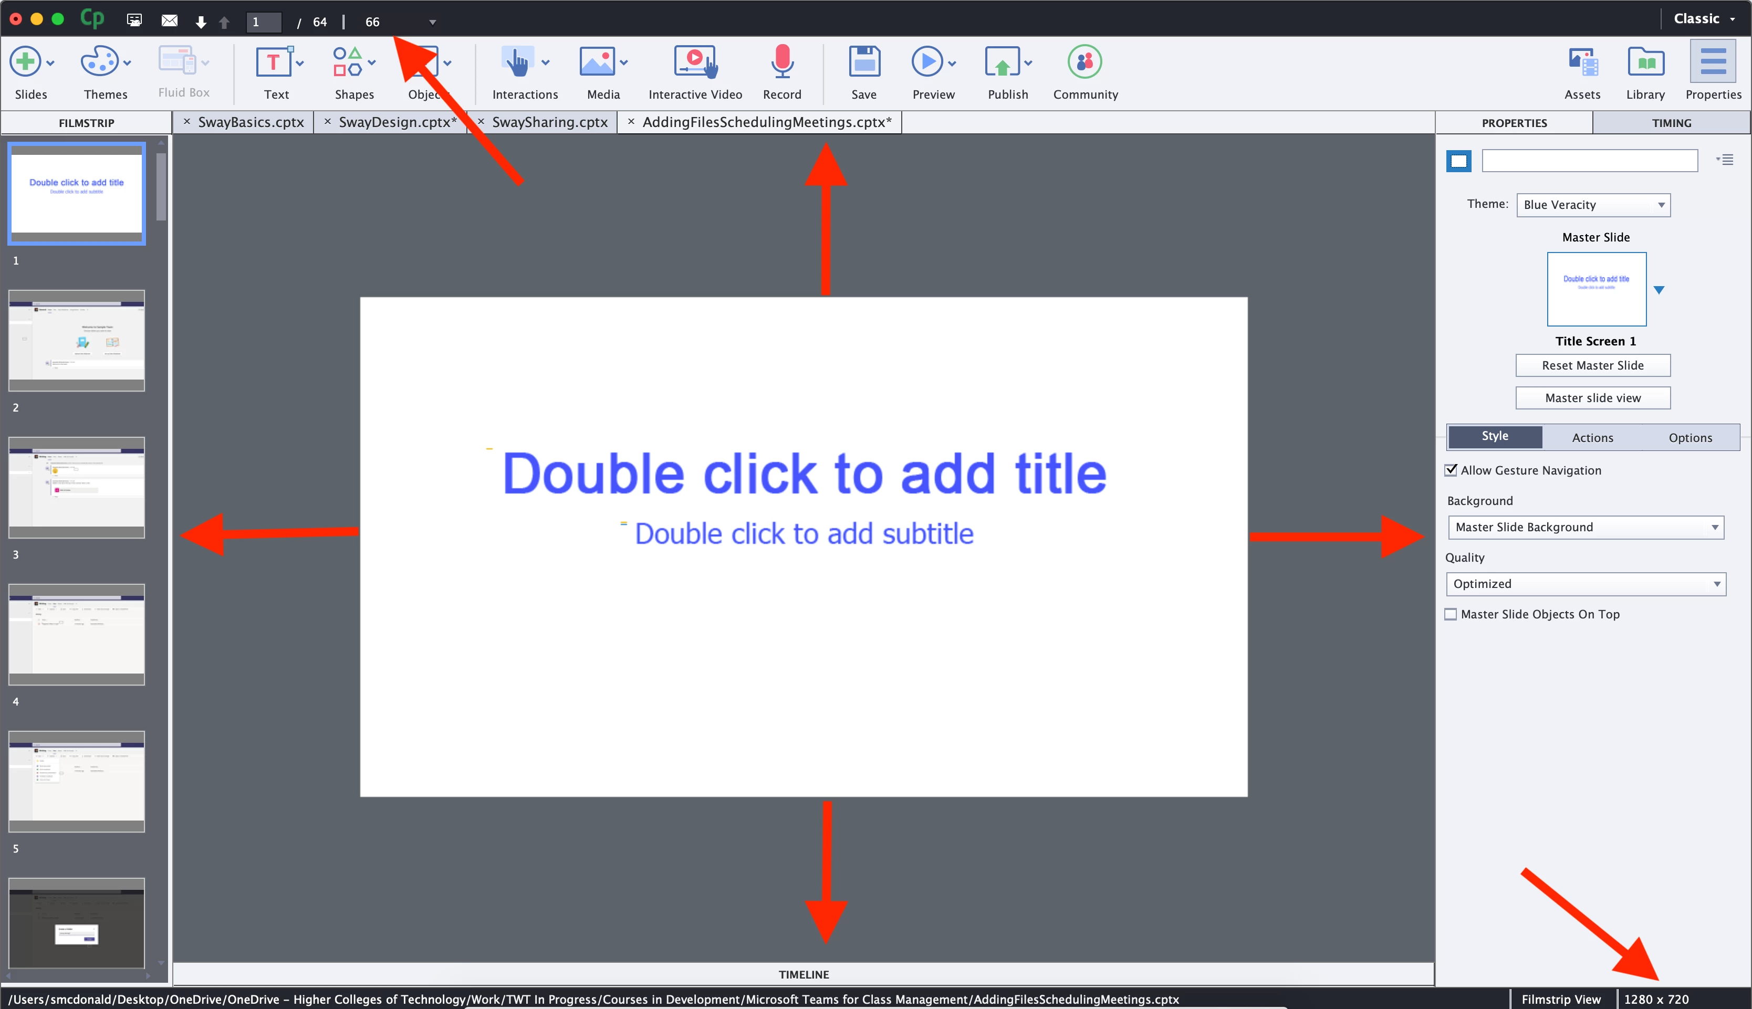Click the Master slide view button
Viewport: 1752px width, 1009px height.
1592,398
